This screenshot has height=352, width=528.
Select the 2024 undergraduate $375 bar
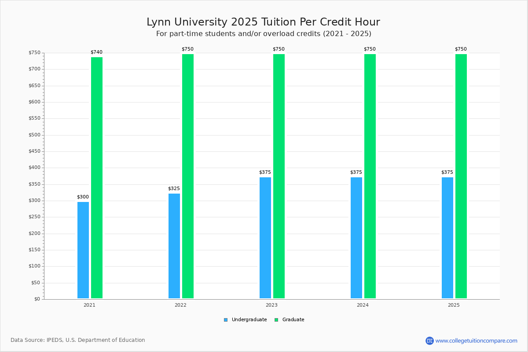[x=356, y=238]
